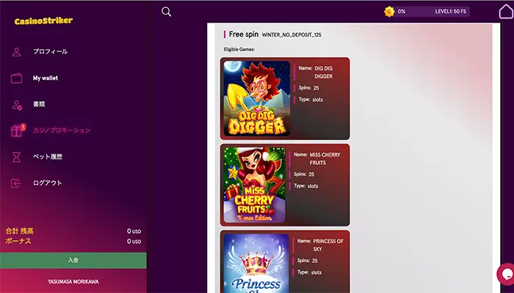Go to カジノプロモーション section
The image size is (514, 293).
click(62, 130)
